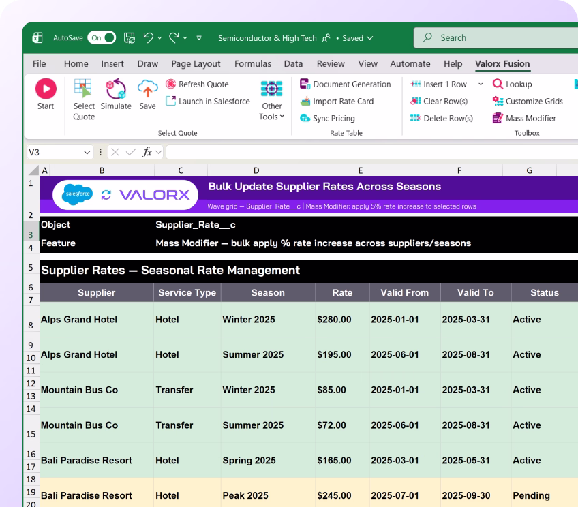Click Clear Row(s)
The height and width of the screenshot is (507, 578).
pos(439,101)
